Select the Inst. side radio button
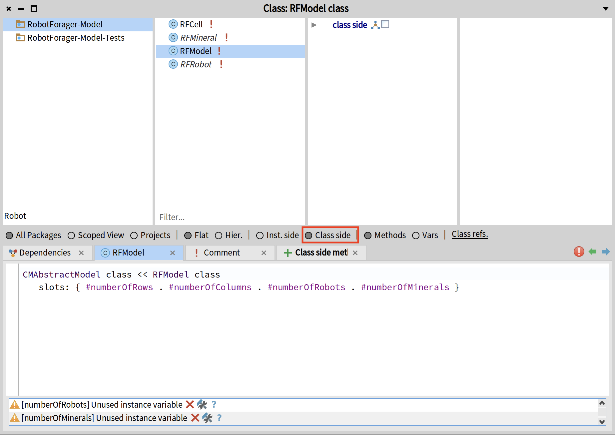 (260, 236)
